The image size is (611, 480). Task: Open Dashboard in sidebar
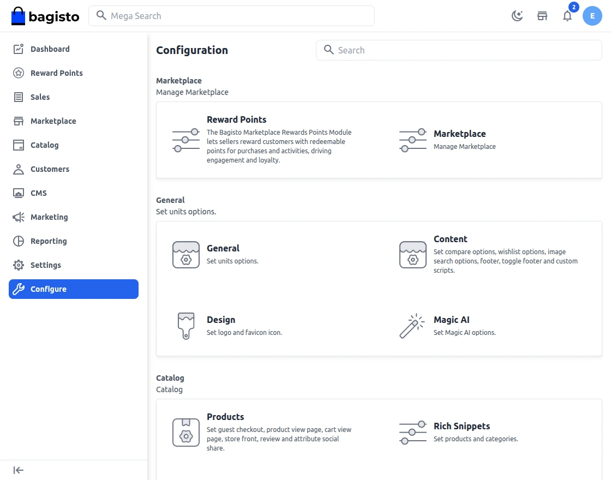point(74,49)
